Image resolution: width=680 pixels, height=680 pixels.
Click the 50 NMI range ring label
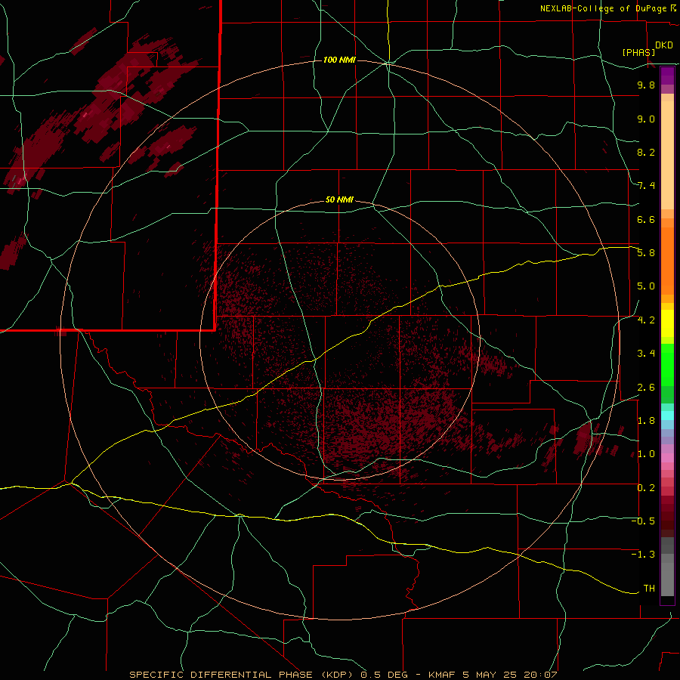click(x=339, y=199)
